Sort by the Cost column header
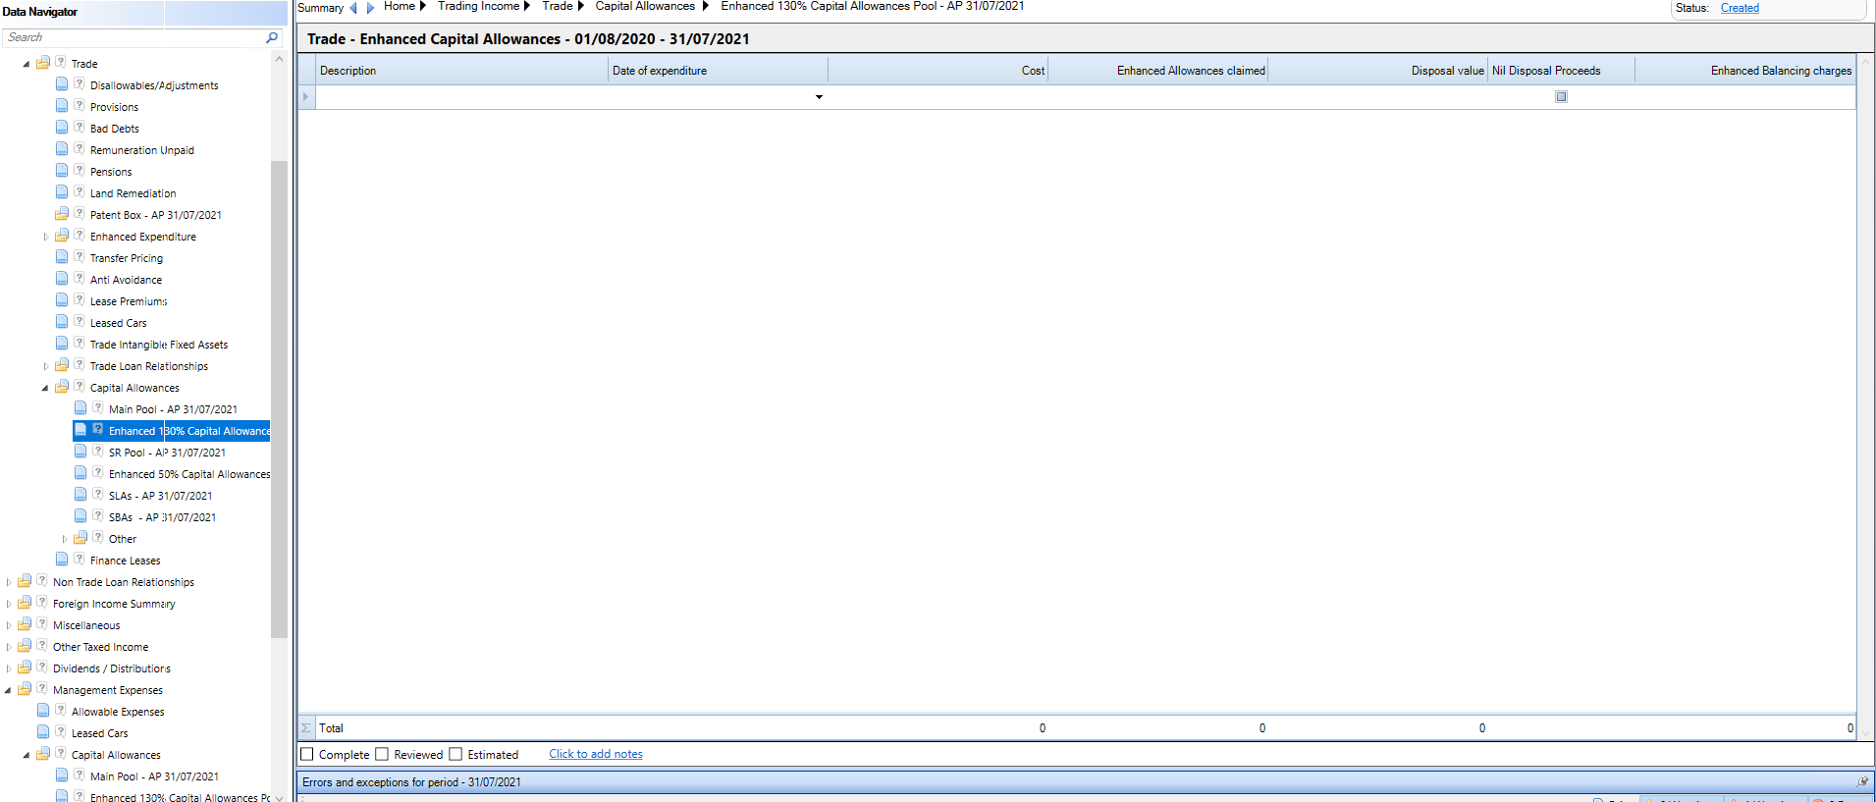 click(x=938, y=71)
